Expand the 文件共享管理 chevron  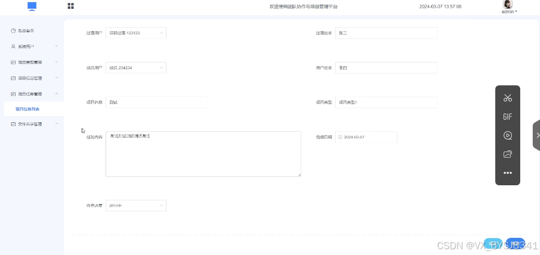tap(57, 124)
